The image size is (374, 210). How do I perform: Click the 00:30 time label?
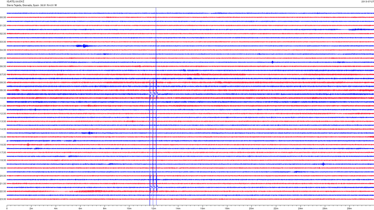(x=3, y=17)
